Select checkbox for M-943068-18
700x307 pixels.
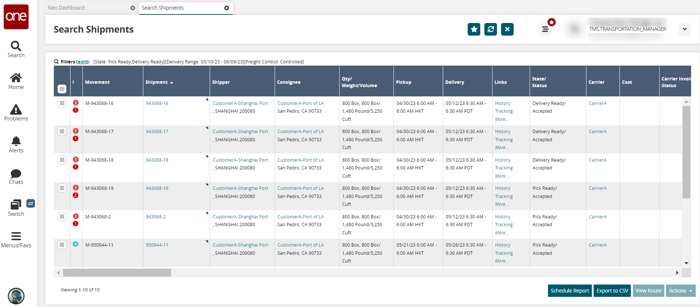(x=62, y=160)
